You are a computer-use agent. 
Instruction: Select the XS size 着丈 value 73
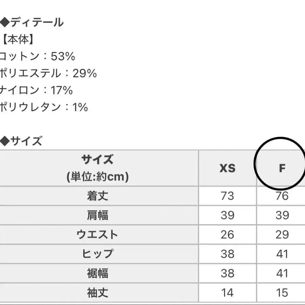[227, 196]
